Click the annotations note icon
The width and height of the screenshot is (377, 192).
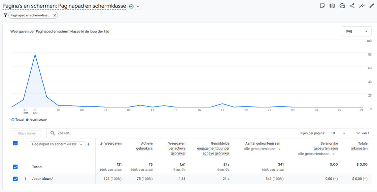[322, 6]
